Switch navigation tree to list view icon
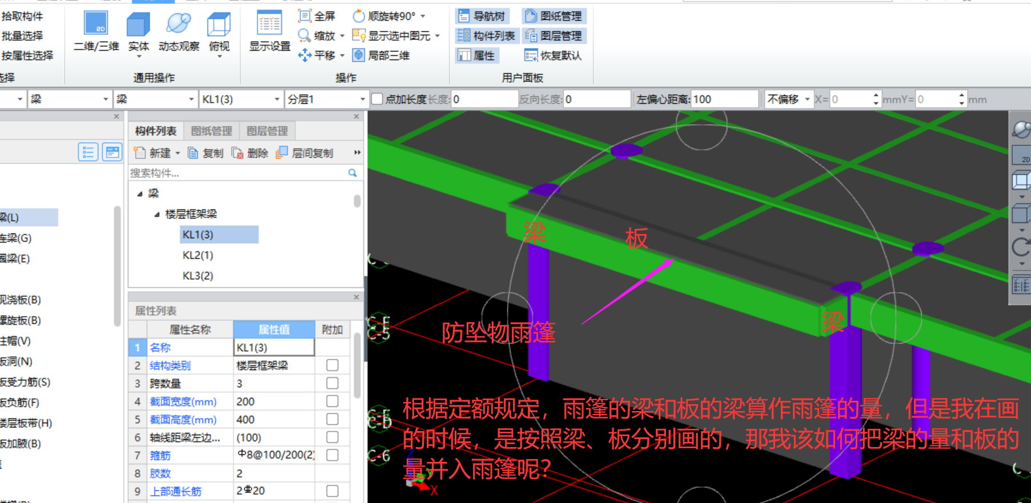This screenshot has width=1031, height=503. coord(88,152)
